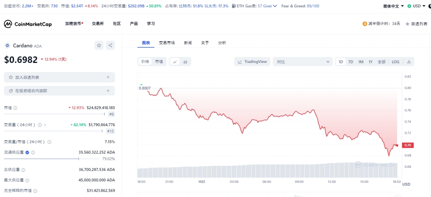Select the 7D time range
Viewport: 431px width, 197px height.
coord(351,62)
